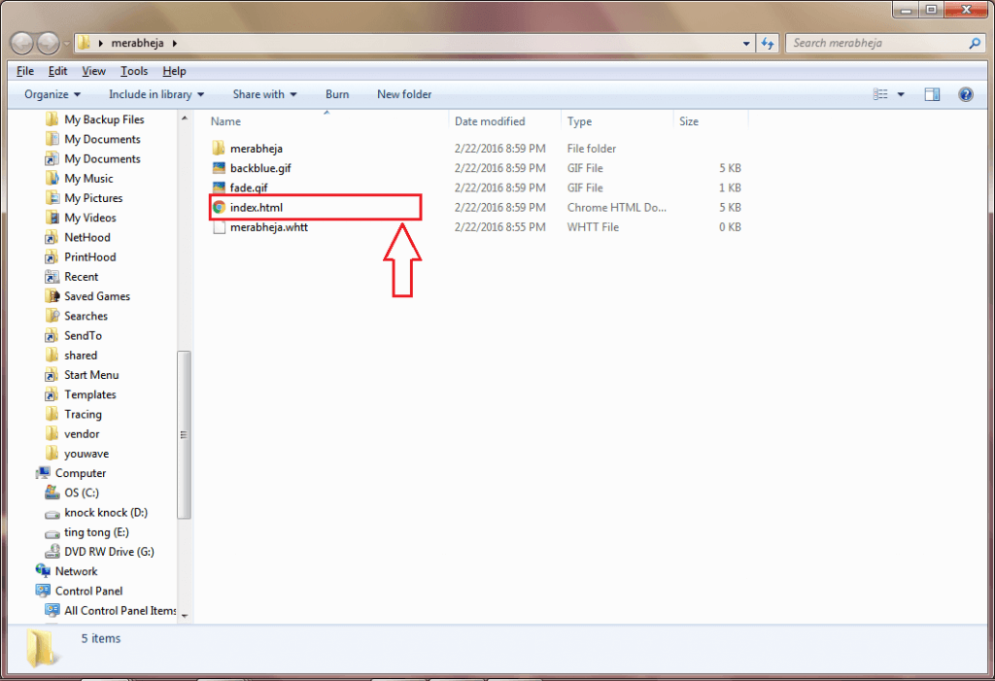The image size is (995, 681).
Task: Open the Organize dropdown
Action: 52,94
